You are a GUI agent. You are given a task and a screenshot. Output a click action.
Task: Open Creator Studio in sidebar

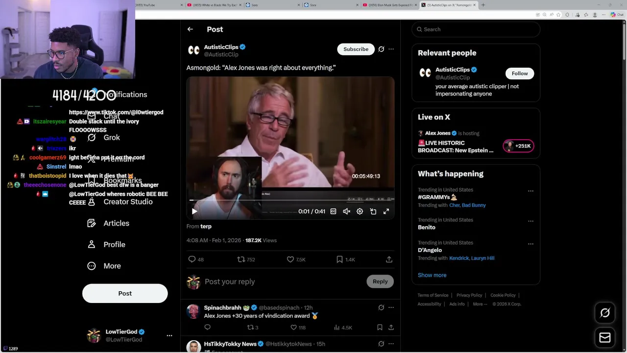point(120,202)
